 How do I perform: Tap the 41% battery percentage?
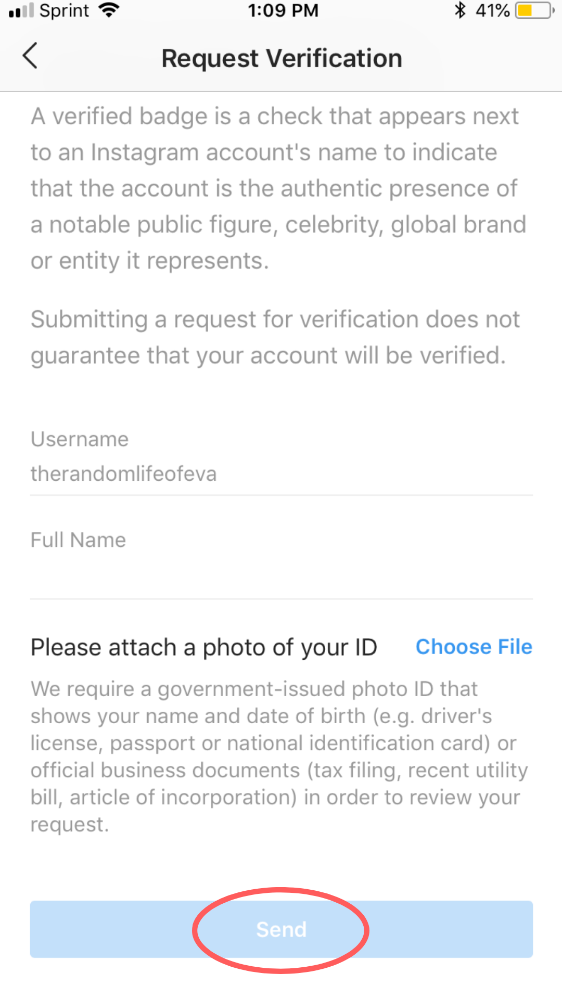(x=492, y=10)
